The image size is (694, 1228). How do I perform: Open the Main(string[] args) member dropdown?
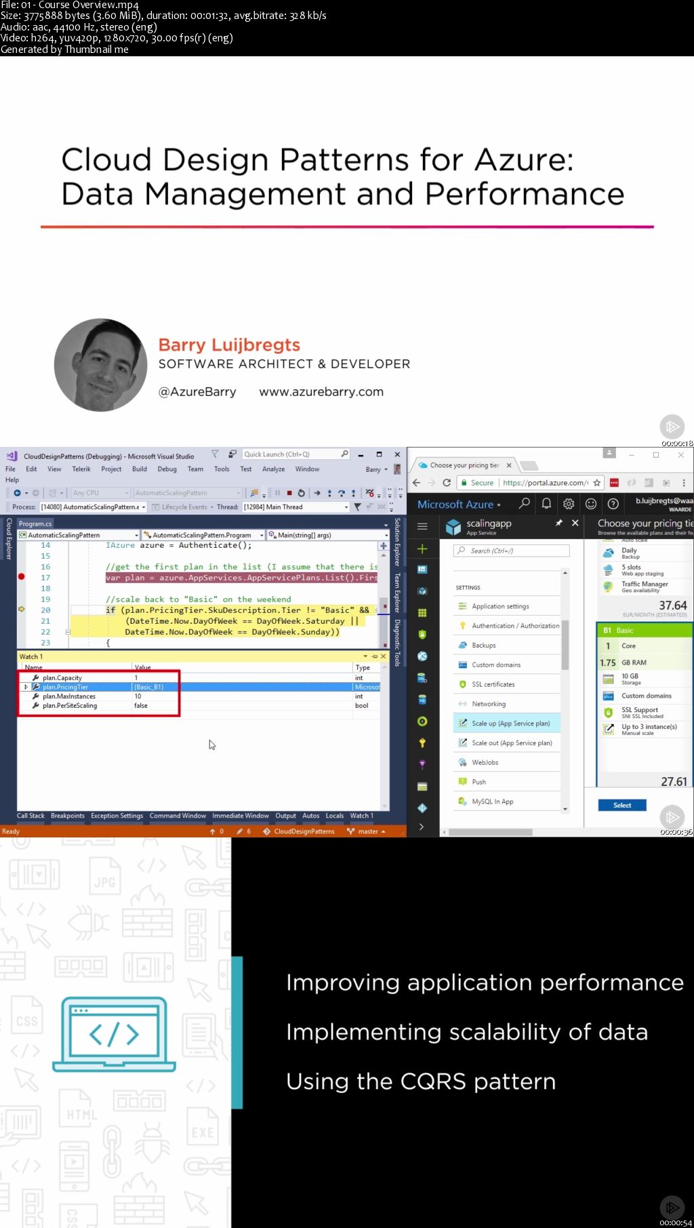point(328,535)
